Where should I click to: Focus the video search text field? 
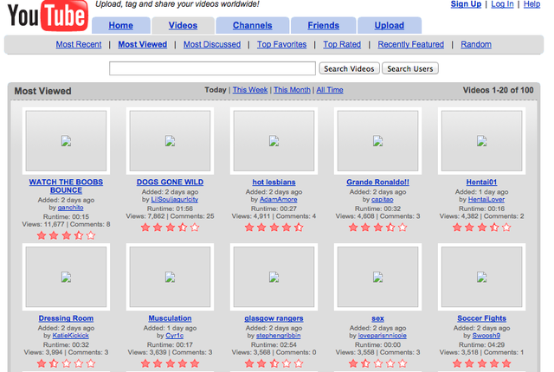[212, 68]
